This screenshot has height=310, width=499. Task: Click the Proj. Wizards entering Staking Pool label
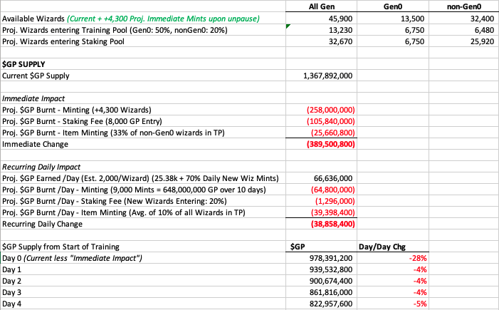(63, 42)
